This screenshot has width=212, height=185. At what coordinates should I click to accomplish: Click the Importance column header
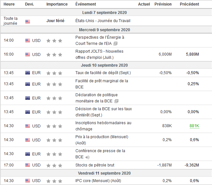coord(57,4)
